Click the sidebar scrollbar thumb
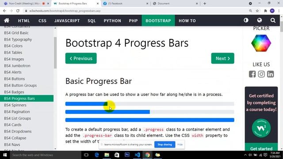The image size is (283, 159). (x=55, y=53)
